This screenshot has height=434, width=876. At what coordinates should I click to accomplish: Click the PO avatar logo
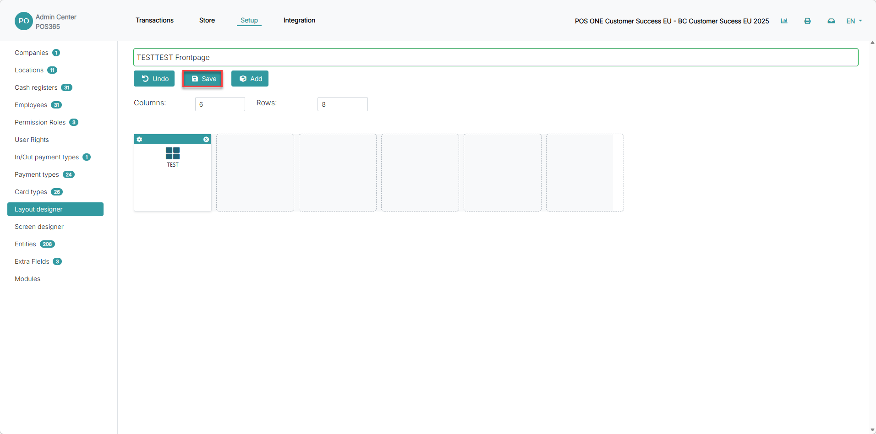pyautogui.click(x=24, y=21)
